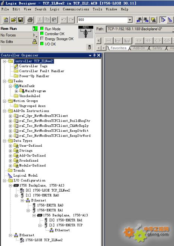Switch to the Safety instruction tab
Screen dimensions: 174x246
[157, 48]
